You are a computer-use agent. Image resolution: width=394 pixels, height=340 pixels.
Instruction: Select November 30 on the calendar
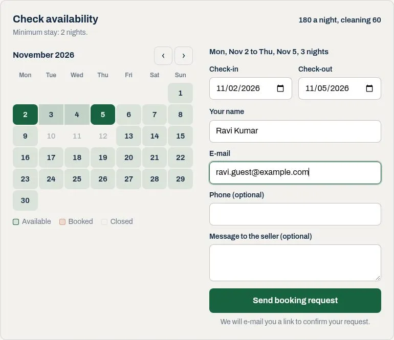(25, 200)
